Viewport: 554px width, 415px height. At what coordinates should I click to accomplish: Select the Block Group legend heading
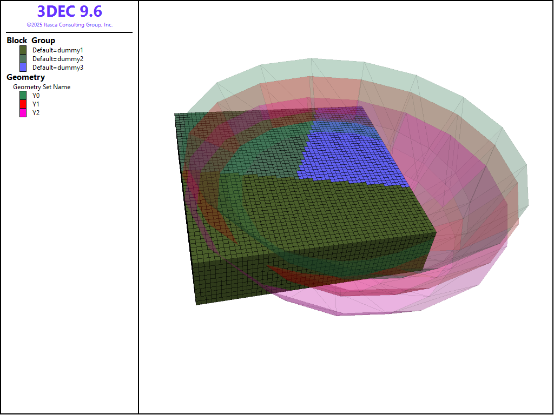31,41
